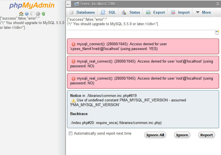
Task: Go to phpMyAdmin home icon
Action: click(x=21, y=14)
